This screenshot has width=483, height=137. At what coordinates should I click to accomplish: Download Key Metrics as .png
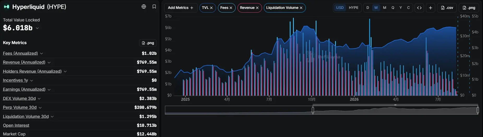[148, 43]
